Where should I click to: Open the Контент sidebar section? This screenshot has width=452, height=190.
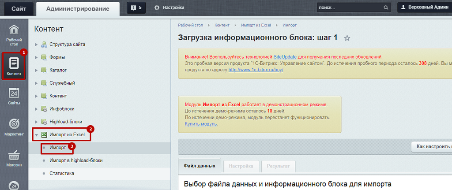pos(14,66)
